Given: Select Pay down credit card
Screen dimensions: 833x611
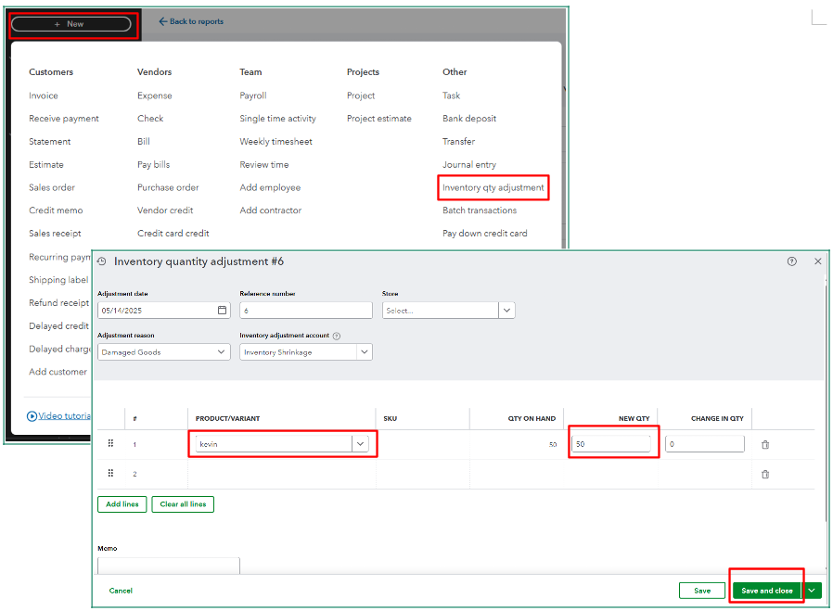Looking at the screenshot, I should click(x=484, y=234).
